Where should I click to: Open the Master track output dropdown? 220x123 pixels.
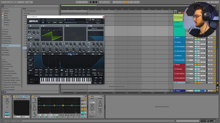point(190,91)
